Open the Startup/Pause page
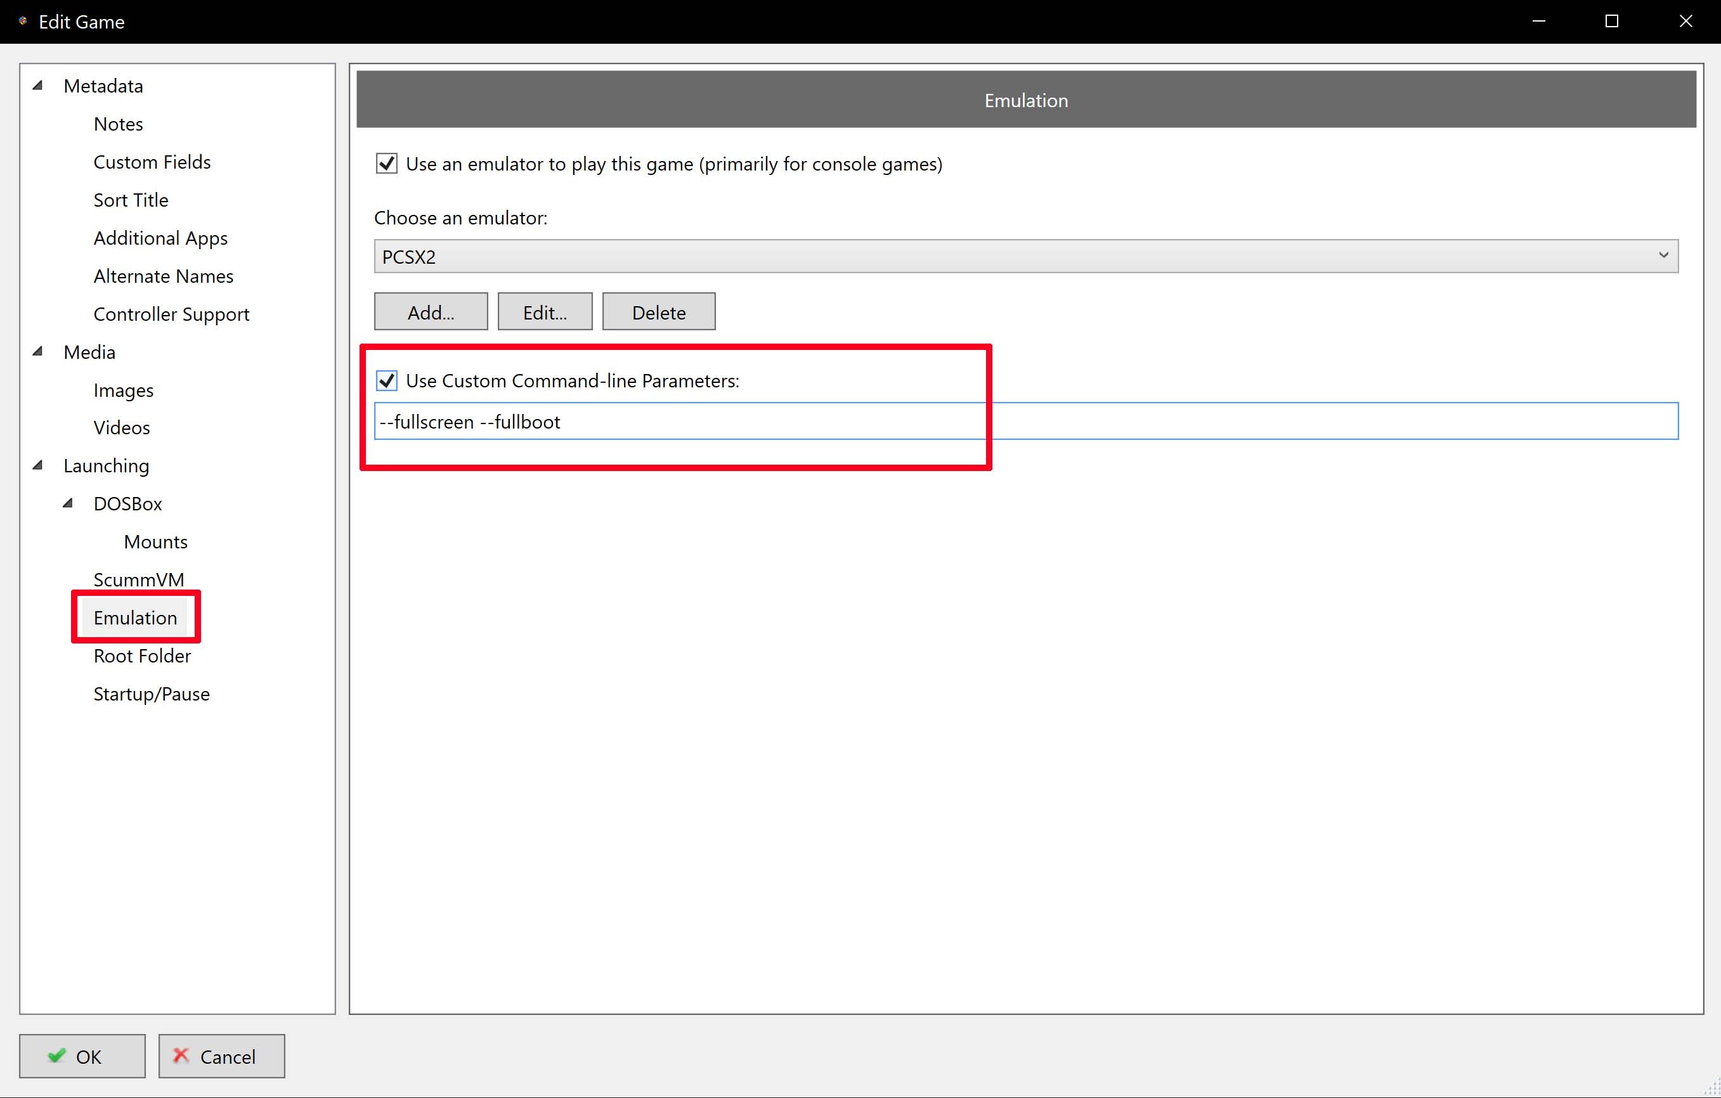This screenshot has height=1098, width=1721. 152,694
